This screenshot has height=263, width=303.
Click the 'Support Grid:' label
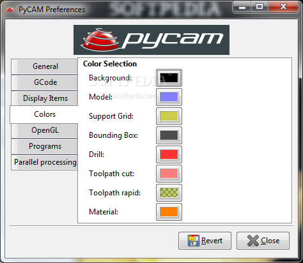(x=111, y=116)
